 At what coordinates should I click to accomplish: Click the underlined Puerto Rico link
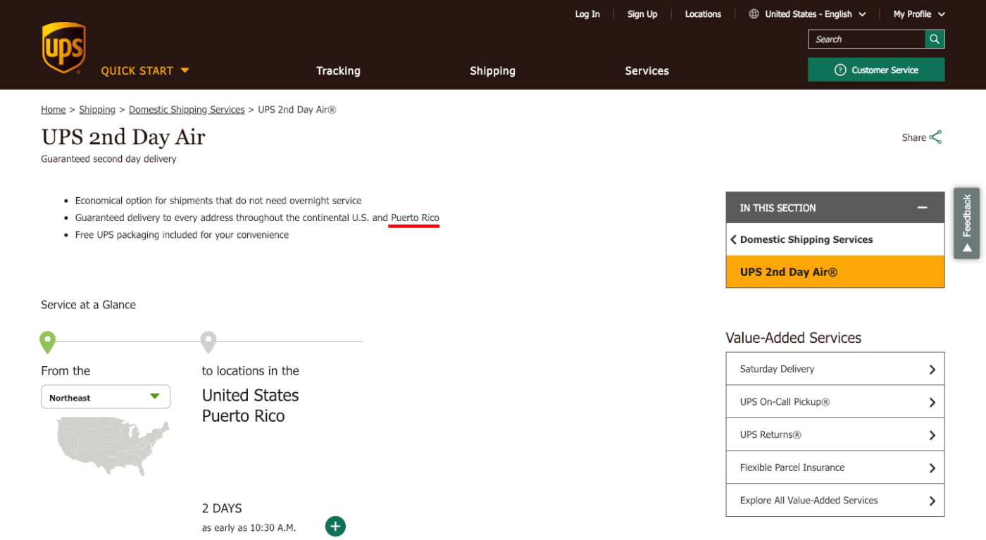(414, 218)
